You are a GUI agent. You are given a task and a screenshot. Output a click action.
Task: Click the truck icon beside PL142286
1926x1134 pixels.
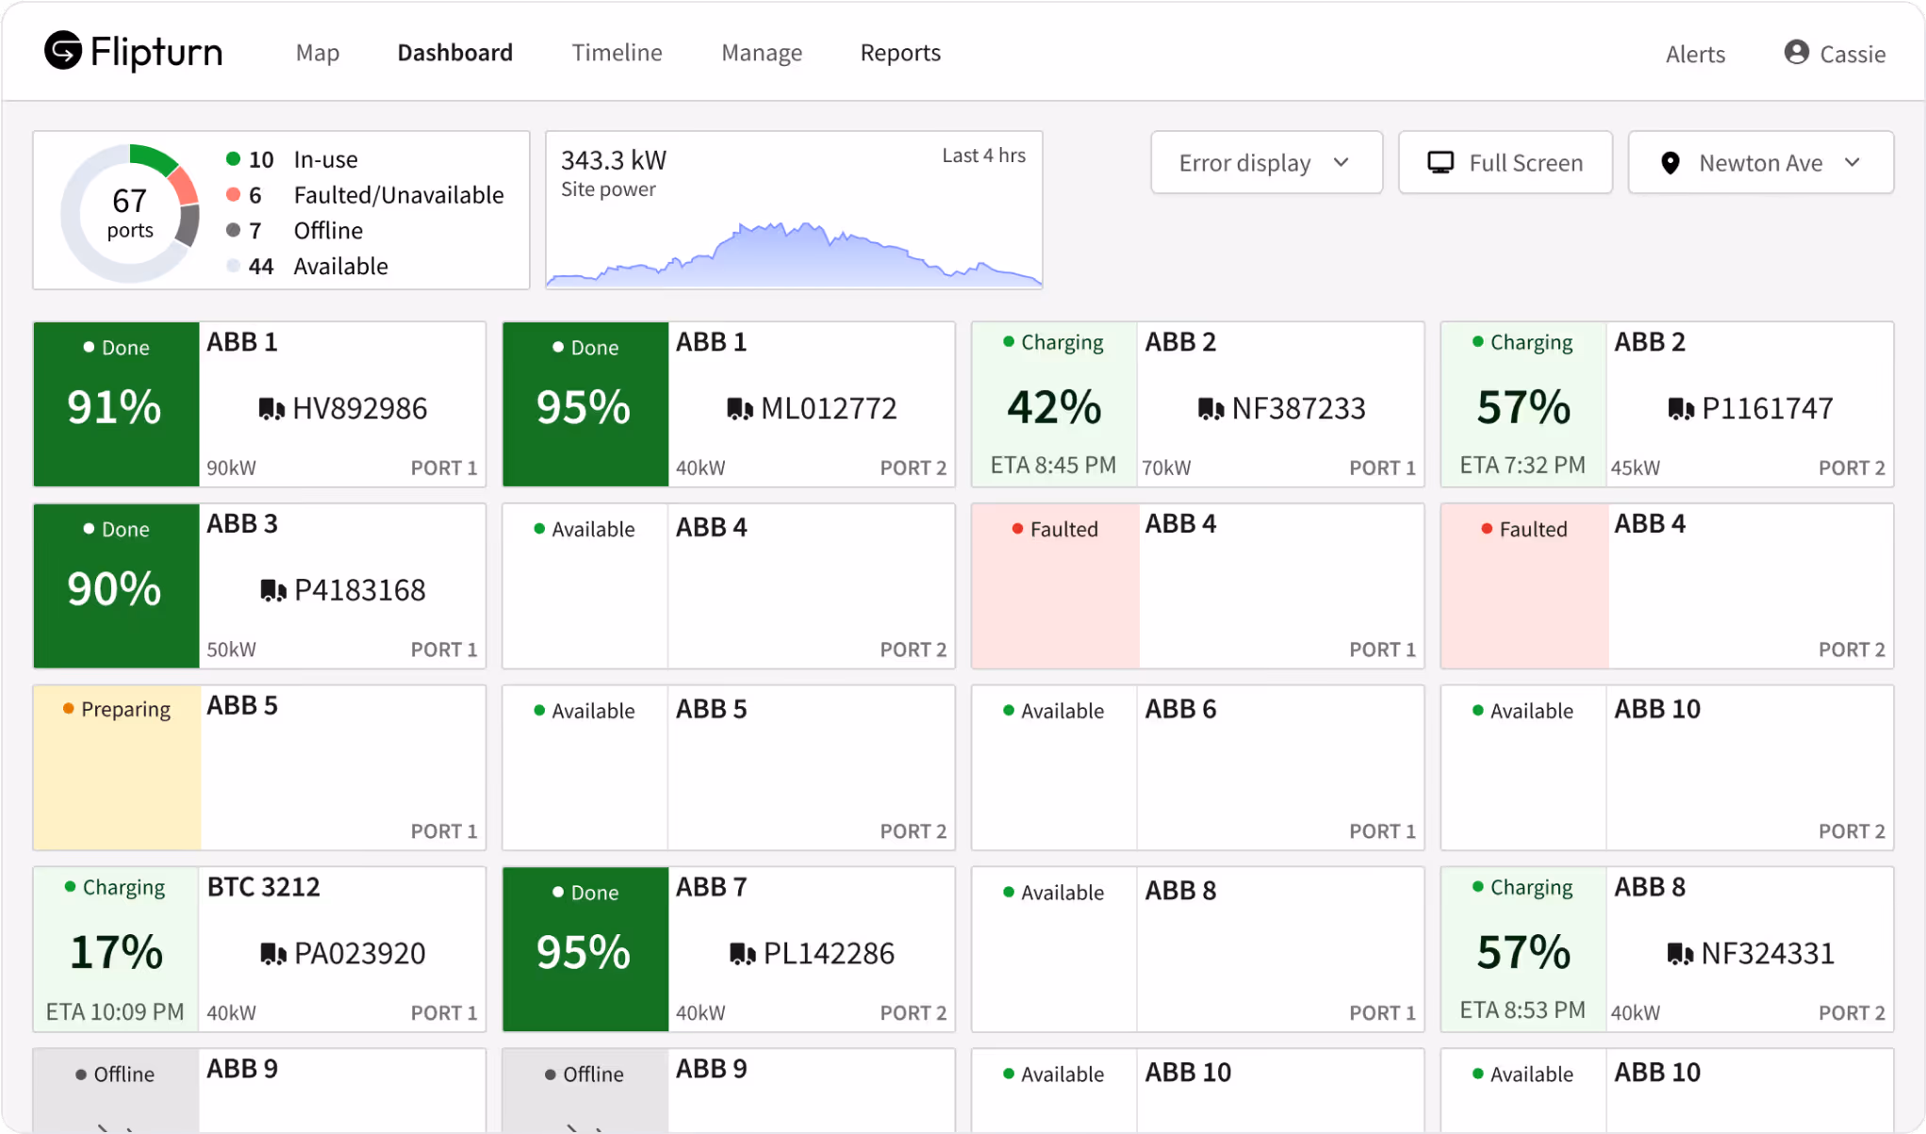pos(742,953)
